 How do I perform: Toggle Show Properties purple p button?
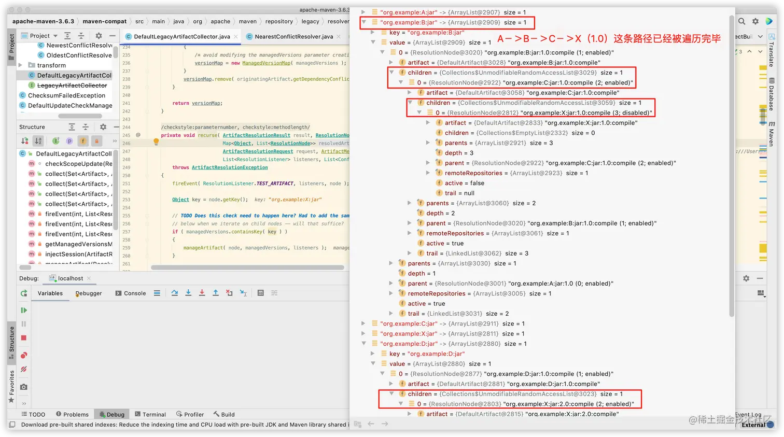click(x=69, y=141)
